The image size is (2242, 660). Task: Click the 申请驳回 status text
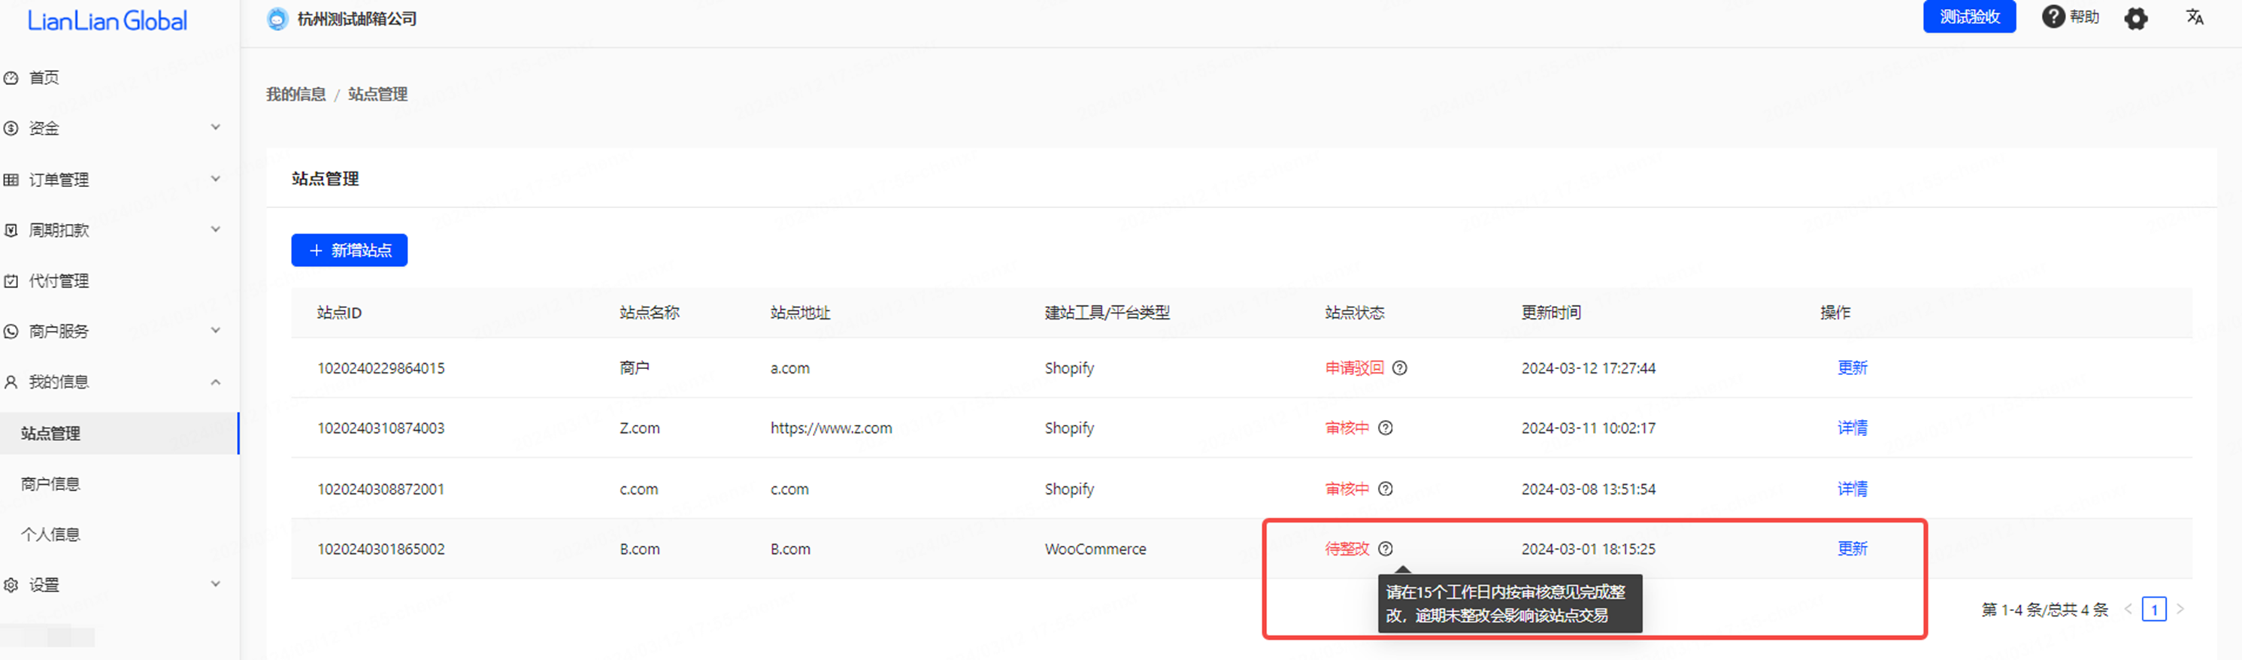pos(1354,368)
